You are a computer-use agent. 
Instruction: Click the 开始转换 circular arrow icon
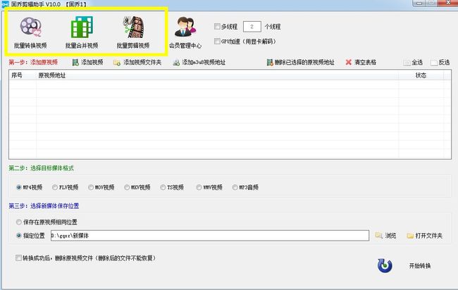pos(385,265)
